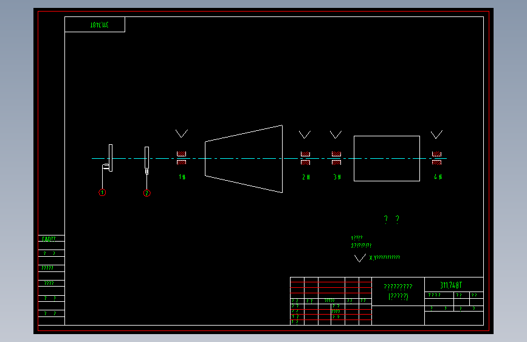Image resolution: width=527 pixels, height=342 pixels.
Task: Select the red balloon numbered 1
Action: pos(102,192)
